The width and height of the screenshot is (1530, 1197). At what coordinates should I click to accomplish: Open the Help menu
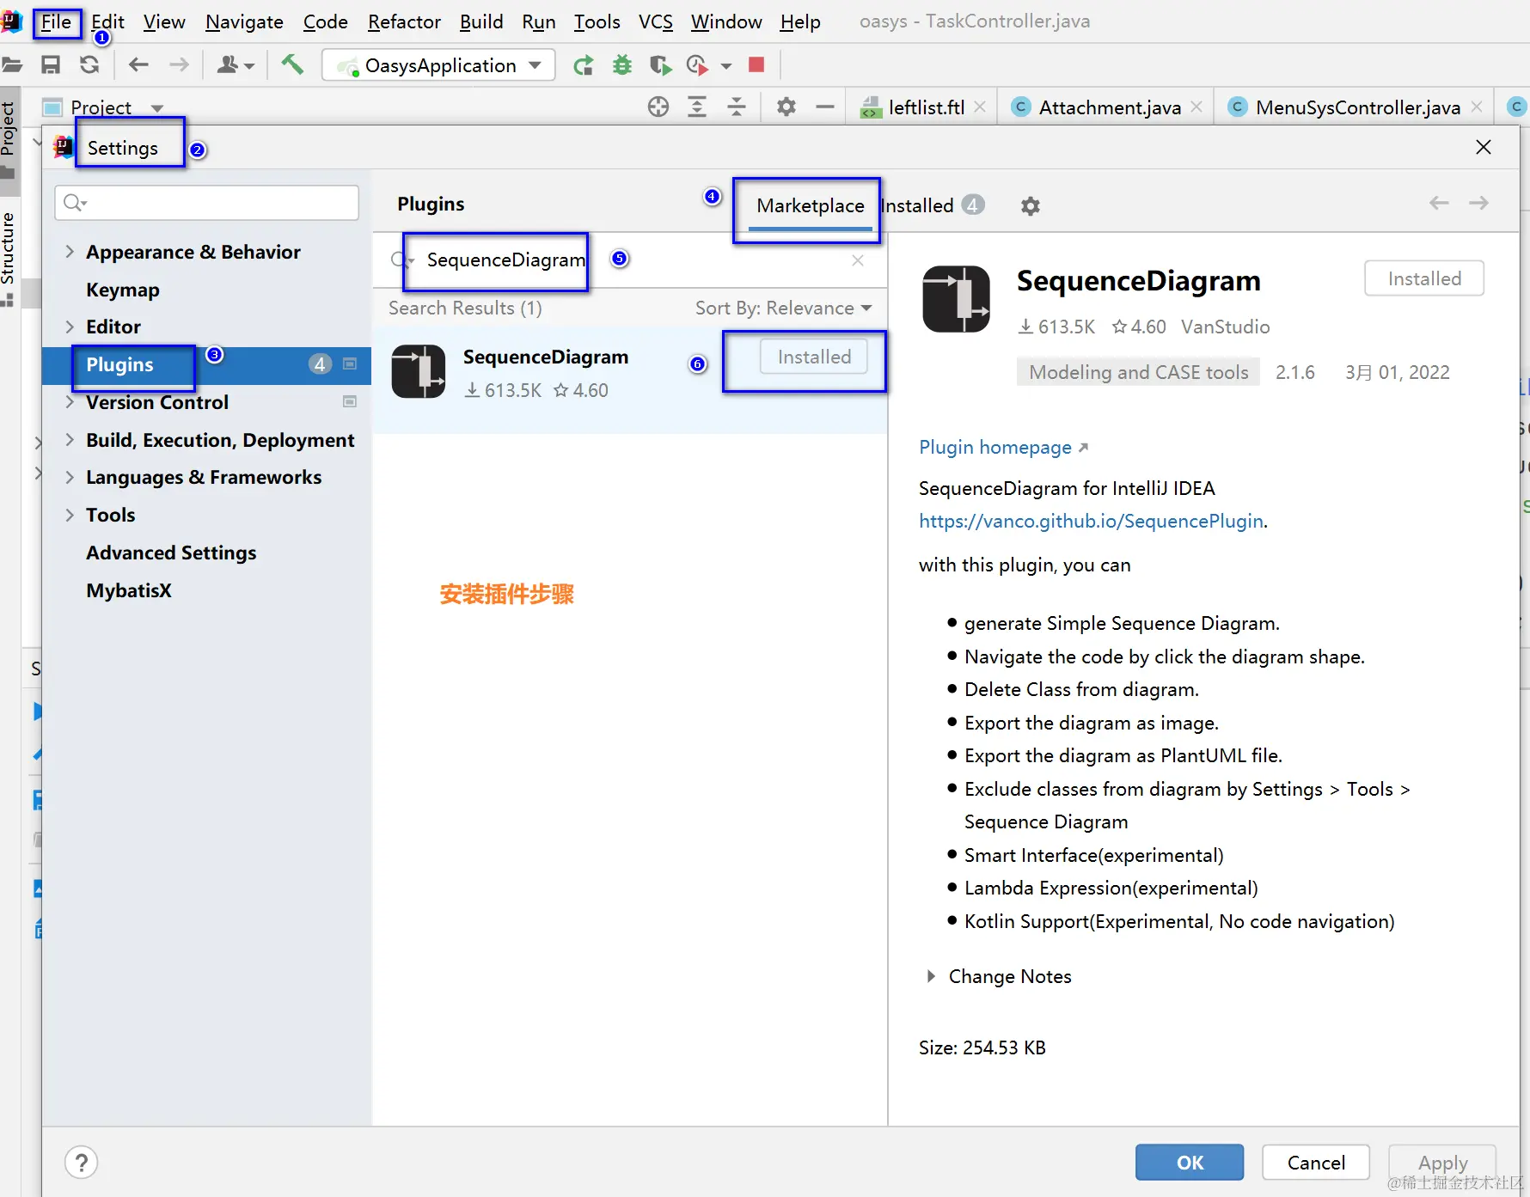(800, 21)
